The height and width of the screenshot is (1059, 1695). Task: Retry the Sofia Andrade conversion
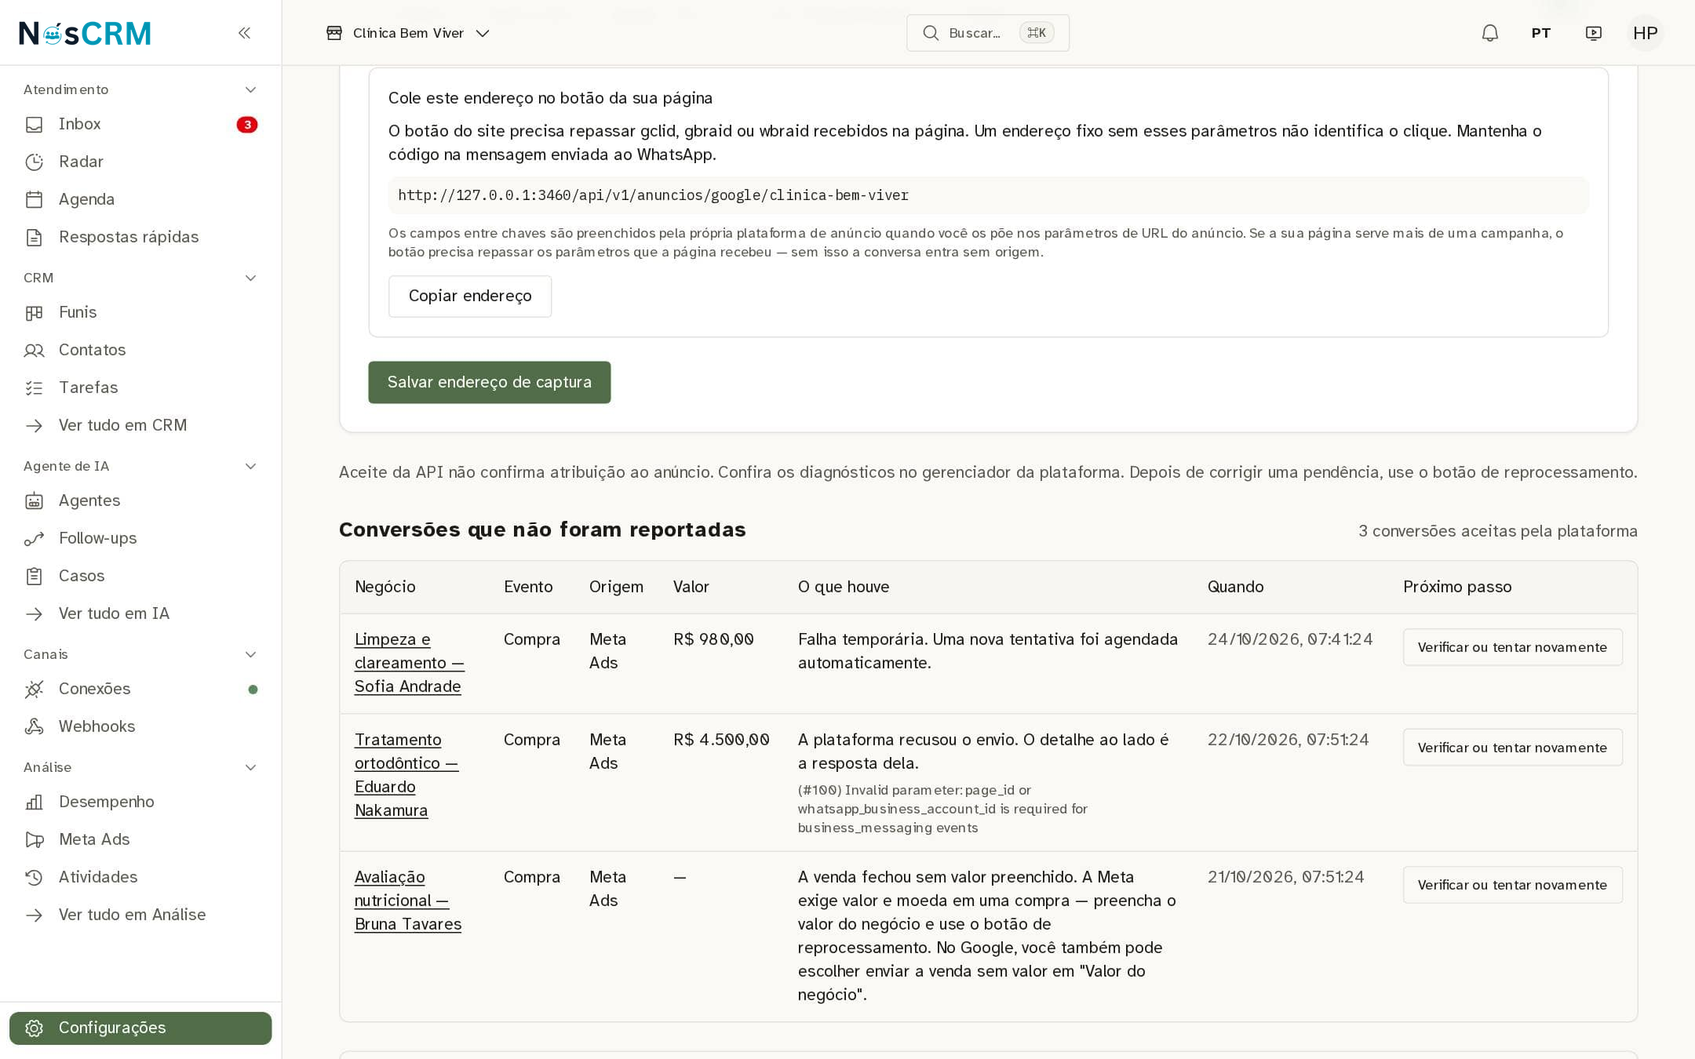point(1512,647)
